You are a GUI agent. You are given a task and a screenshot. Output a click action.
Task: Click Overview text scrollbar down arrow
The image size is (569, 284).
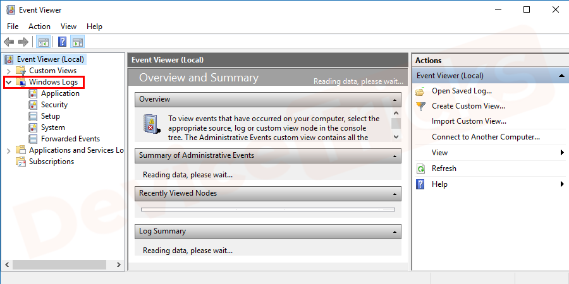click(396, 137)
